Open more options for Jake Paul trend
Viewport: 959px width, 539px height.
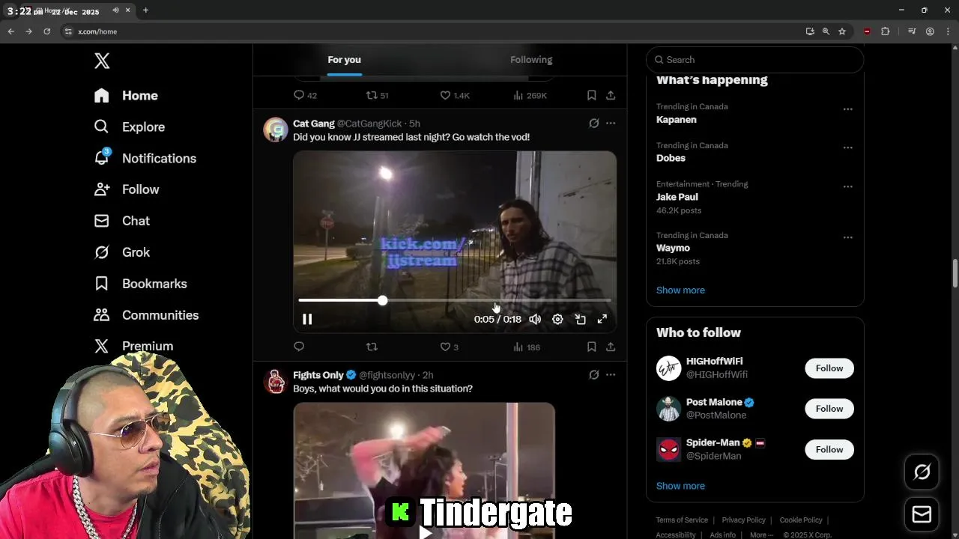coord(848,187)
